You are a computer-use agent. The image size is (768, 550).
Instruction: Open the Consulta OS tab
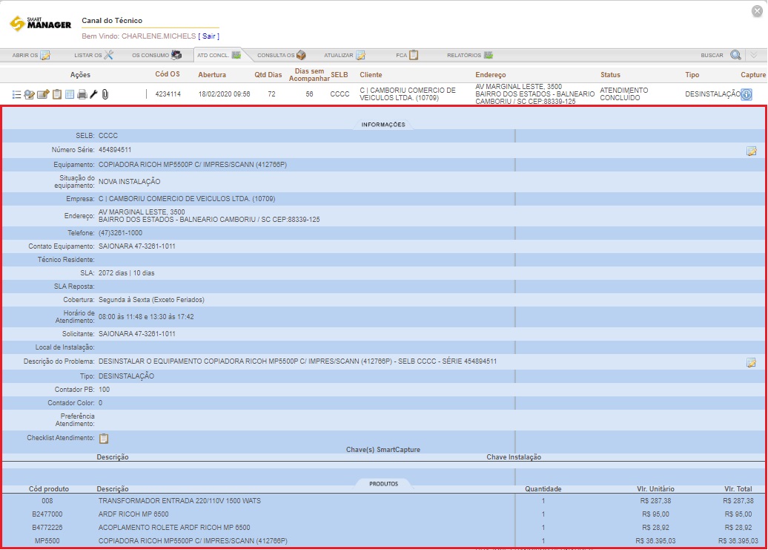(282, 56)
